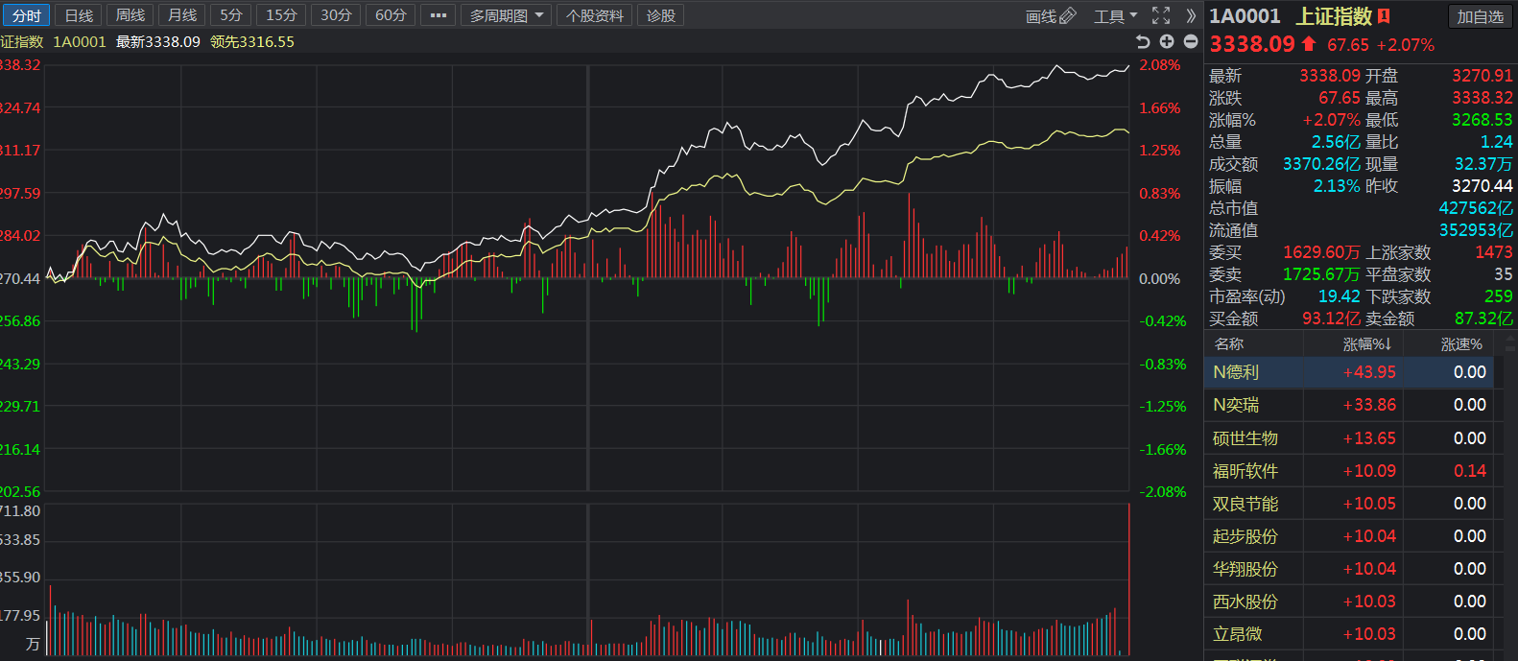Click the red flag icon beside 上证指数

(1384, 15)
